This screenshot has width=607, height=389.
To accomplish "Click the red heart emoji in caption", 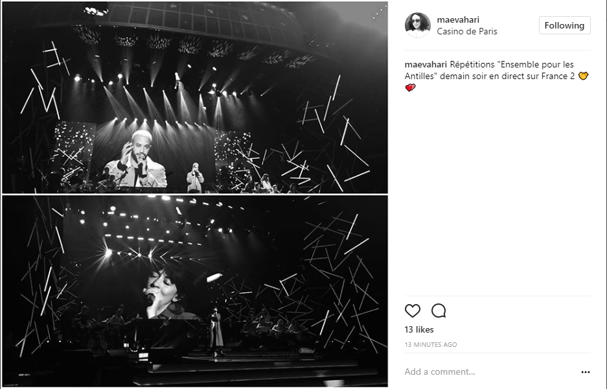I will click(410, 88).
